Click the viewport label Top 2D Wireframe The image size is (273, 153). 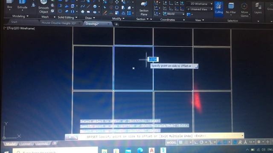(x=19, y=28)
